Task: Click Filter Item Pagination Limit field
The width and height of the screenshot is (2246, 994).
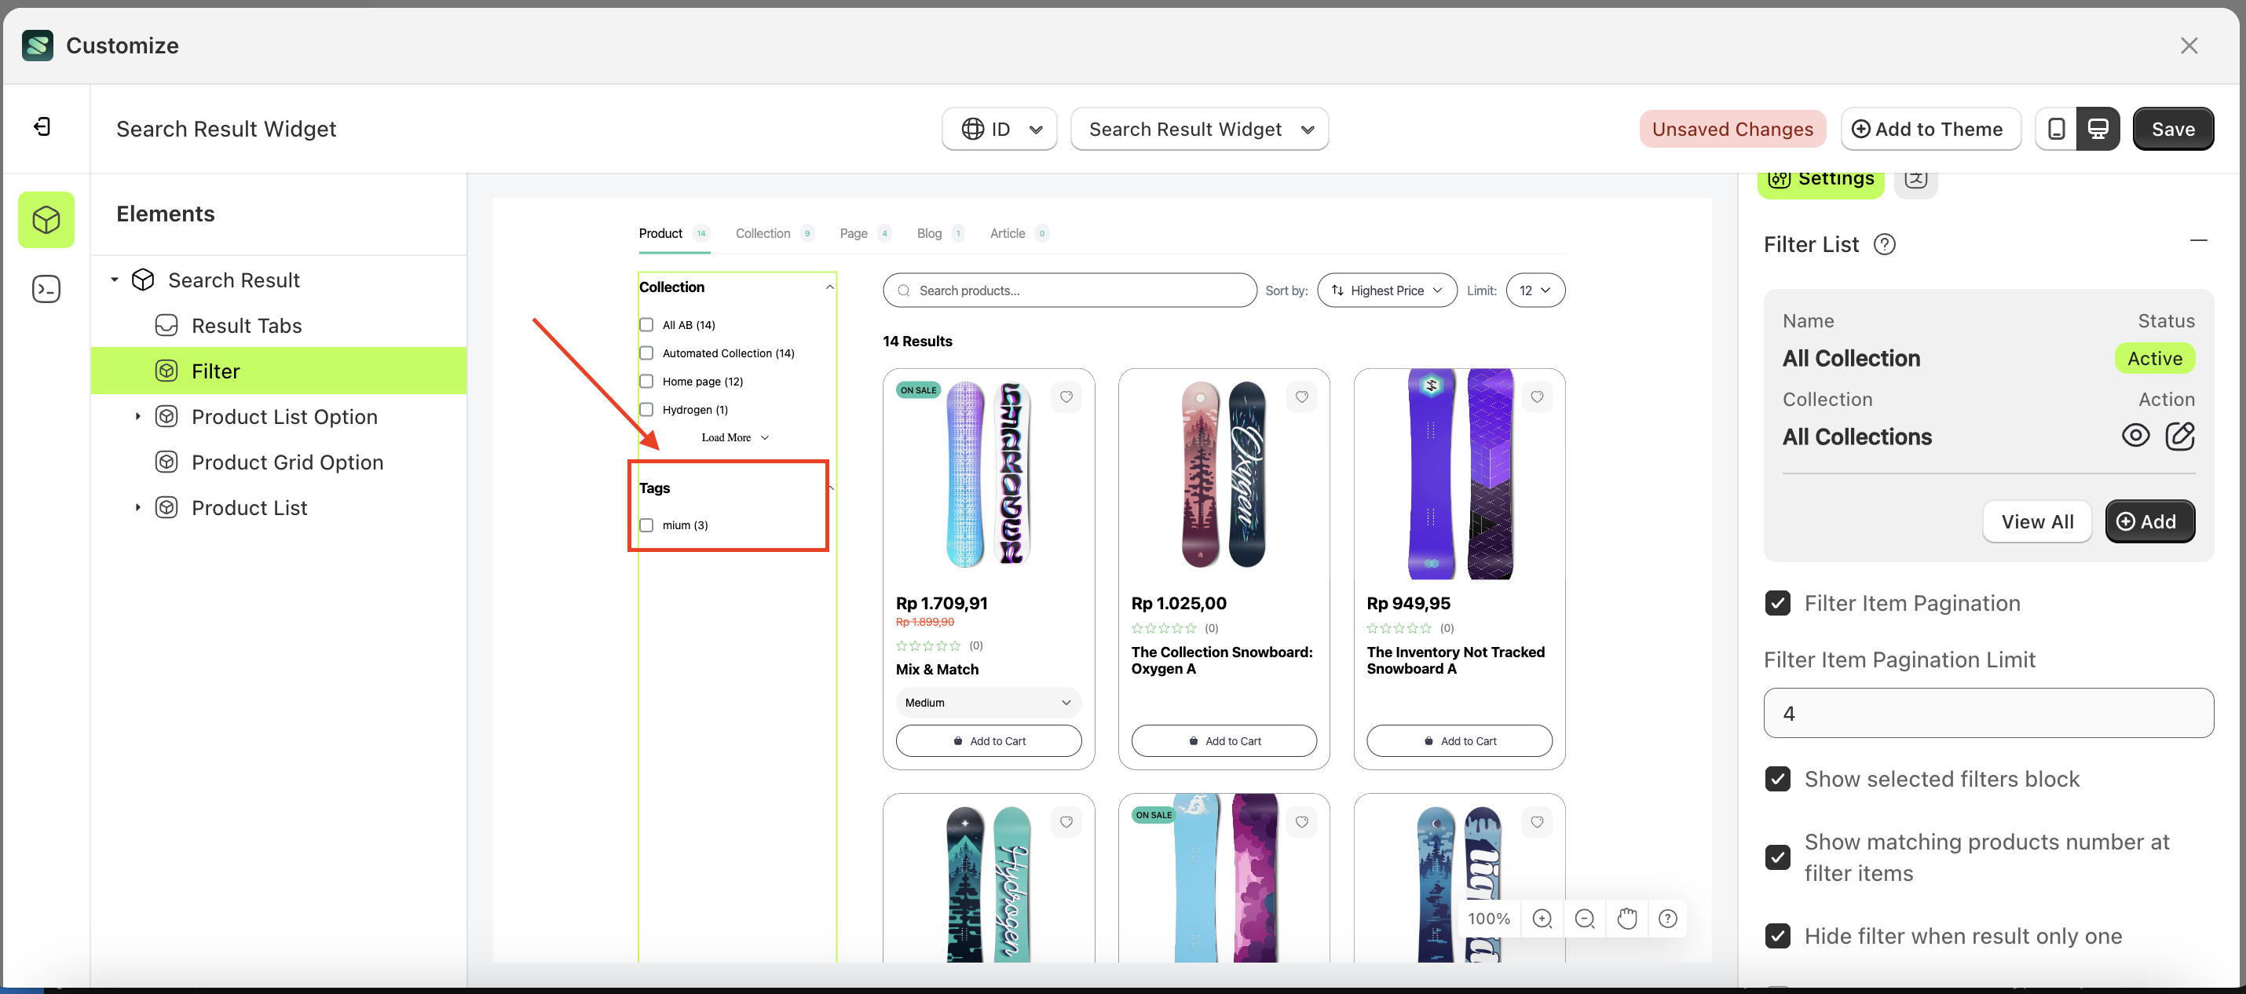Action: pos(1988,713)
